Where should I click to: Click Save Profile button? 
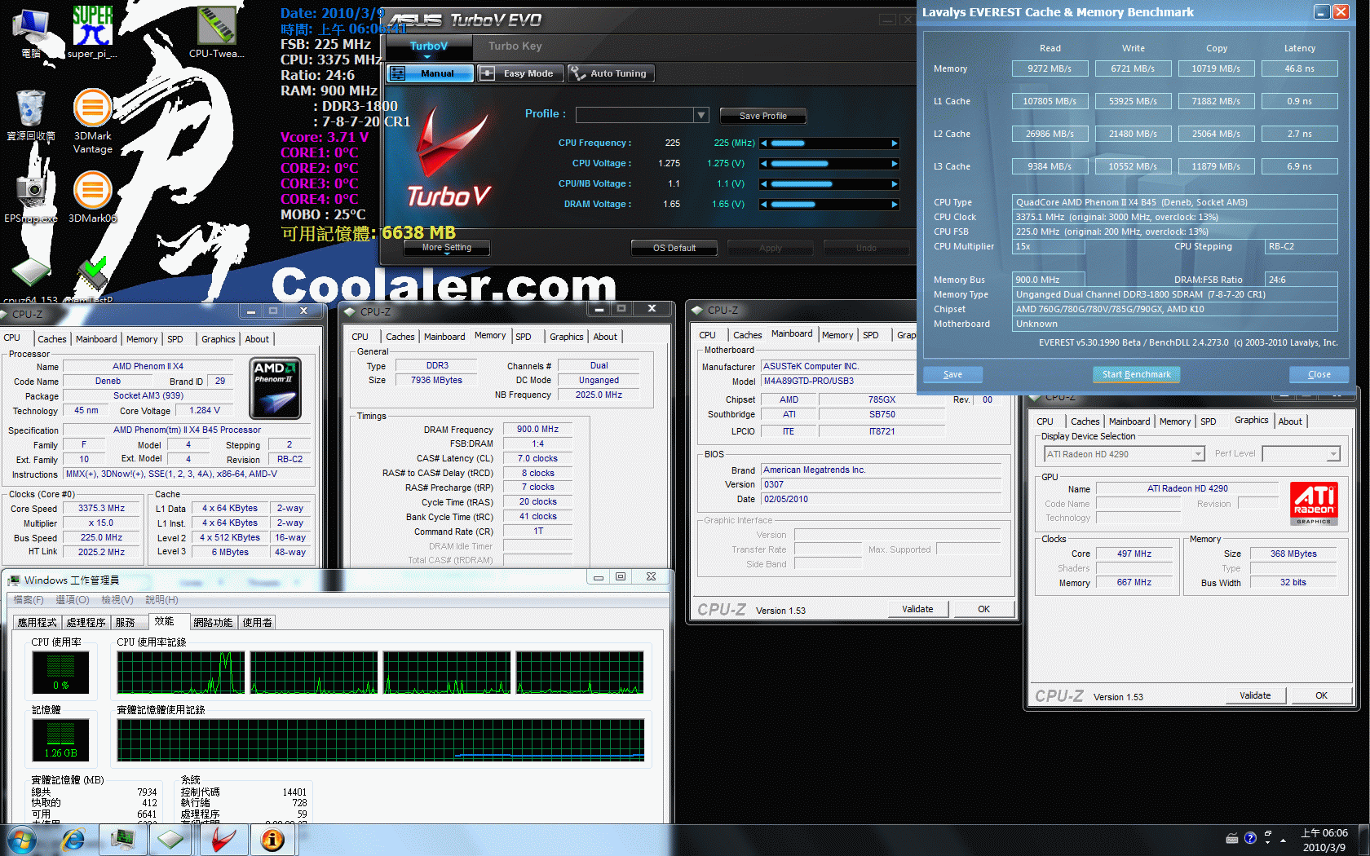click(x=763, y=116)
